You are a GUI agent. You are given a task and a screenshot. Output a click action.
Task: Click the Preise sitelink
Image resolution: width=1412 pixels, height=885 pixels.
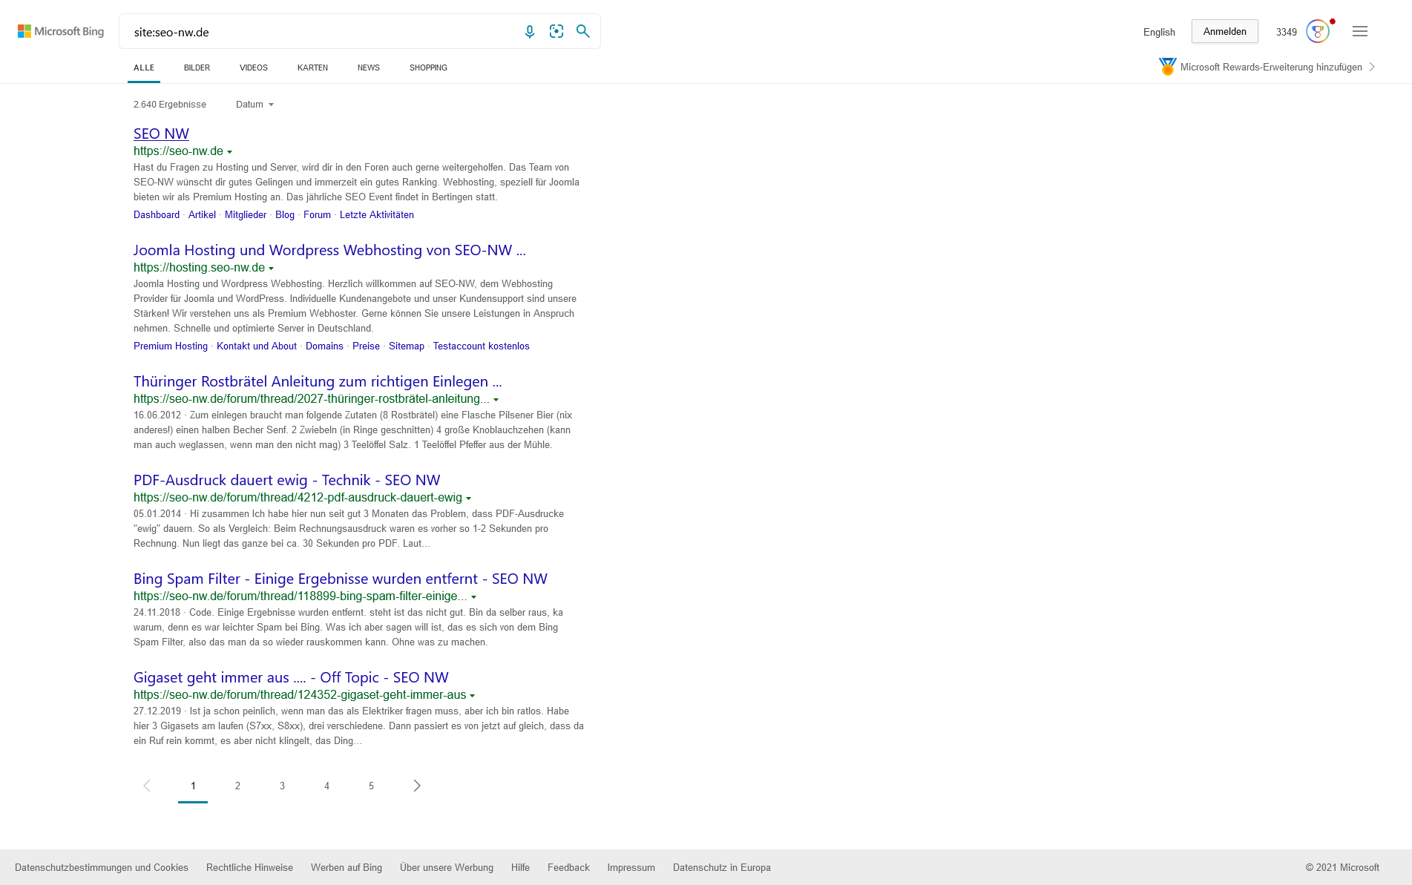[x=366, y=346]
